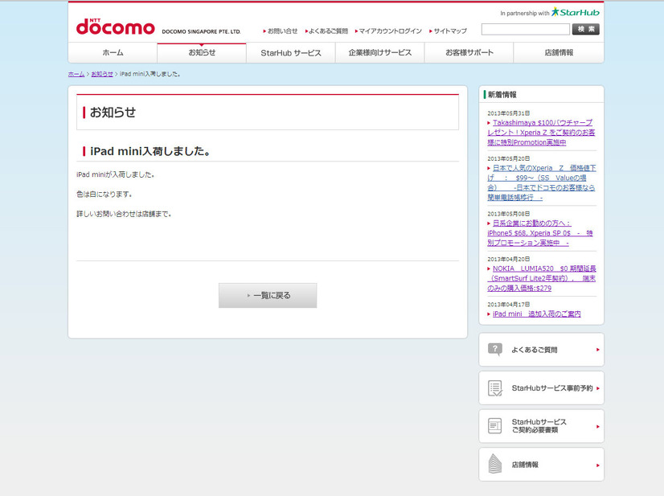Click the 店舗情報 building icon

[x=494, y=464]
